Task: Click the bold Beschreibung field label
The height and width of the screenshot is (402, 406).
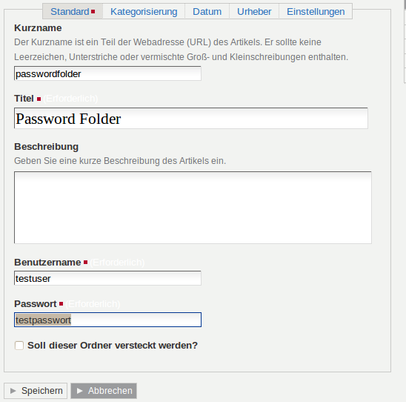Action: coord(47,147)
